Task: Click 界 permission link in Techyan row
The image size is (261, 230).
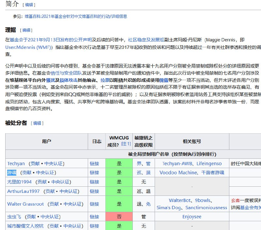Action: (139, 164)
